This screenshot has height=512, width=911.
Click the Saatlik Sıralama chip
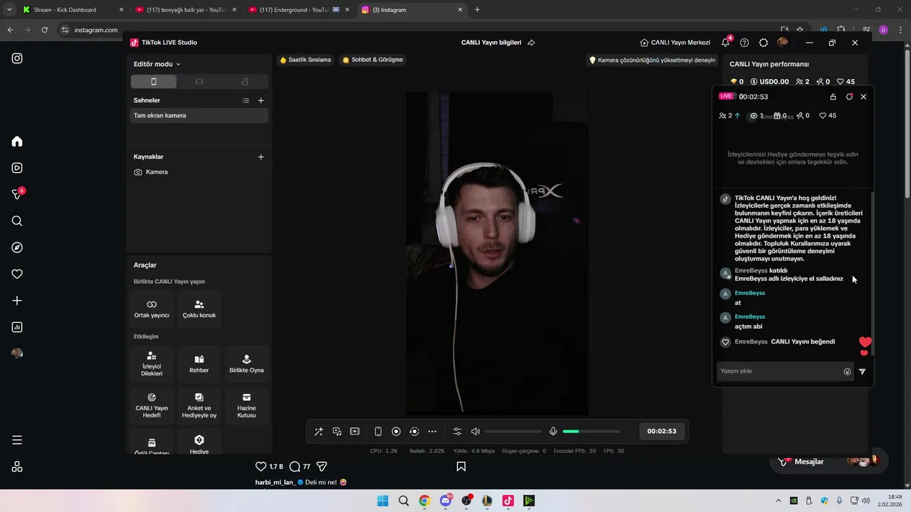pos(305,60)
